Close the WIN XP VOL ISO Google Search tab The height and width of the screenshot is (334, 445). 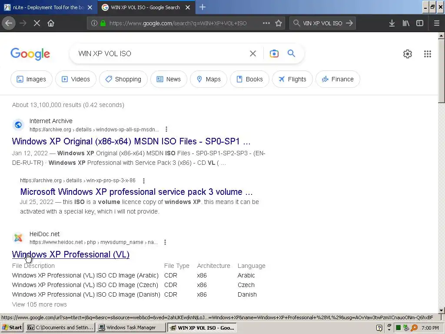[188, 7]
